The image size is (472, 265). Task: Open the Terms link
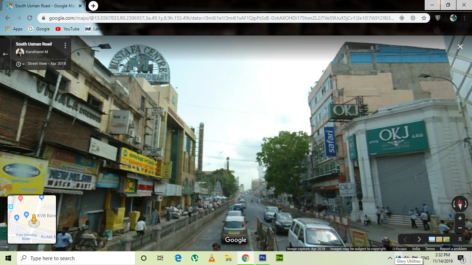point(430,249)
